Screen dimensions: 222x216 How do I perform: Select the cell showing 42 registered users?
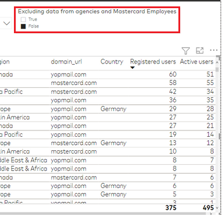click(x=173, y=91)
